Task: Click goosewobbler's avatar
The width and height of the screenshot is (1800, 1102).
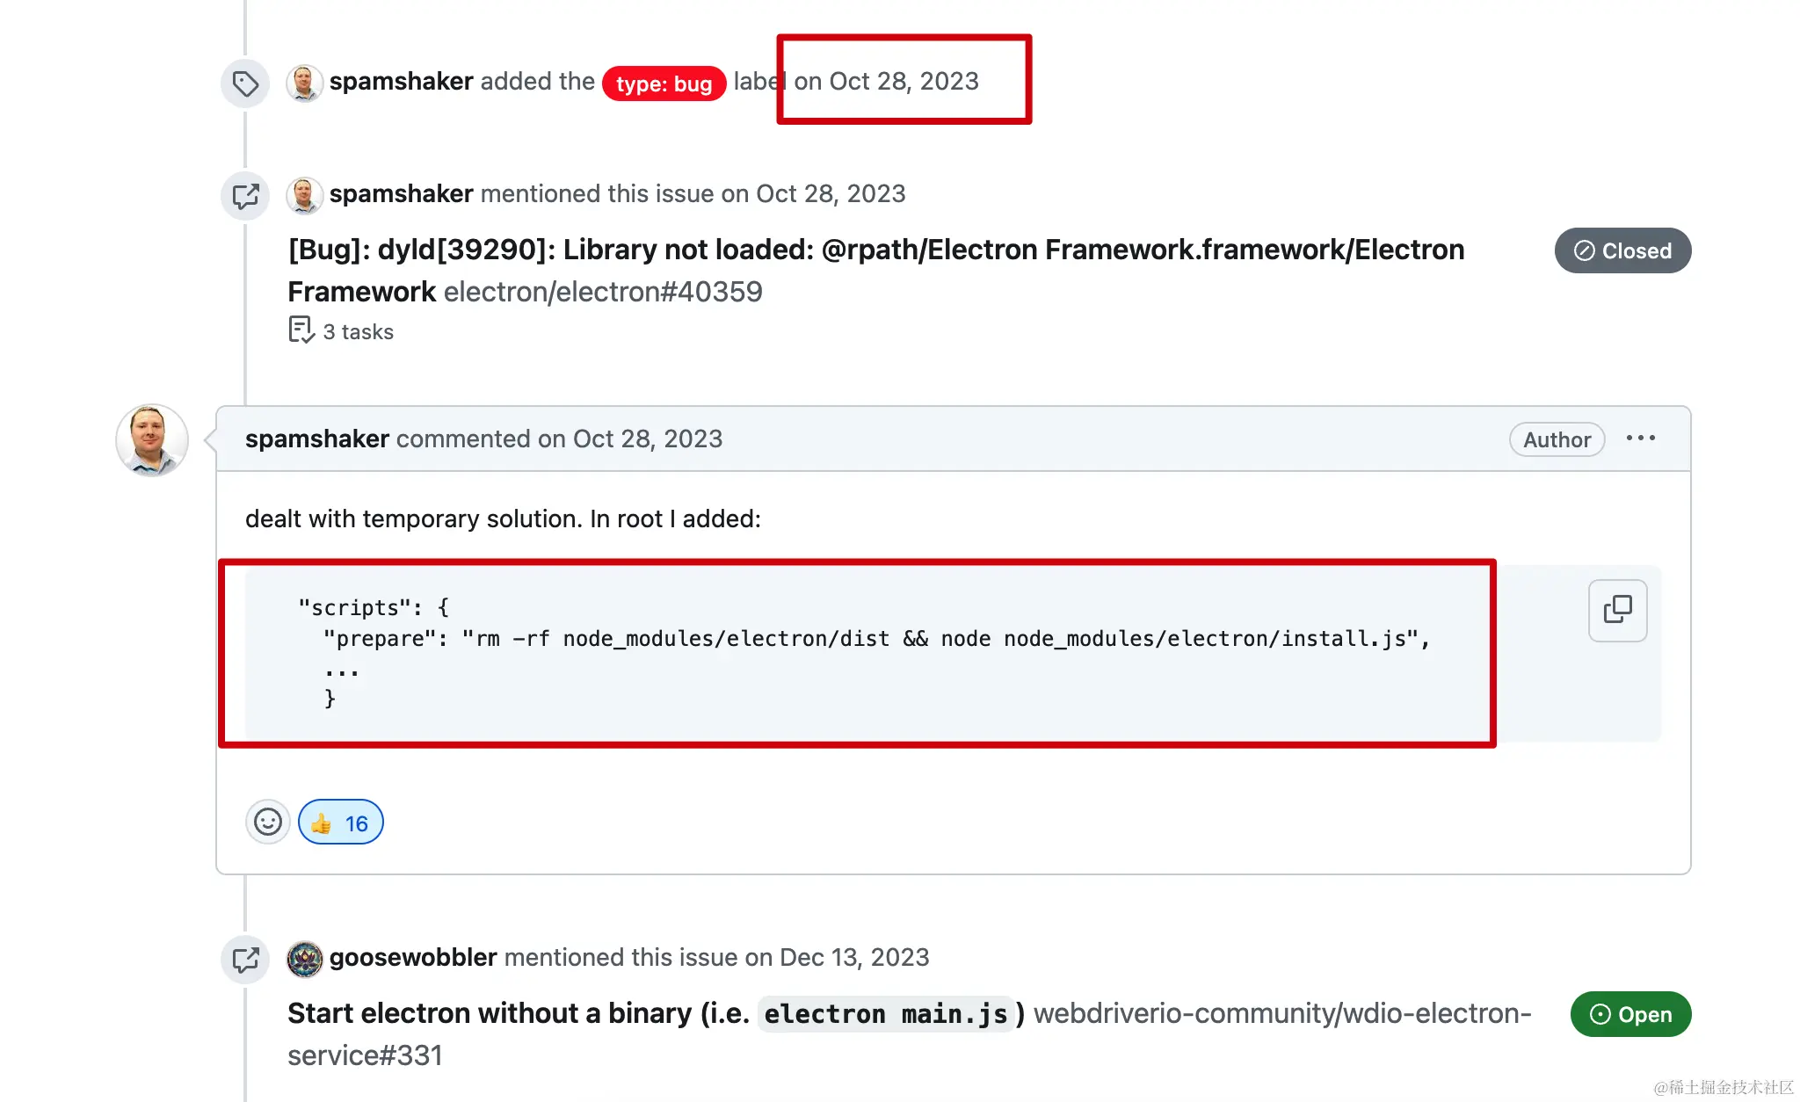Action: click(x=304, y=960)
